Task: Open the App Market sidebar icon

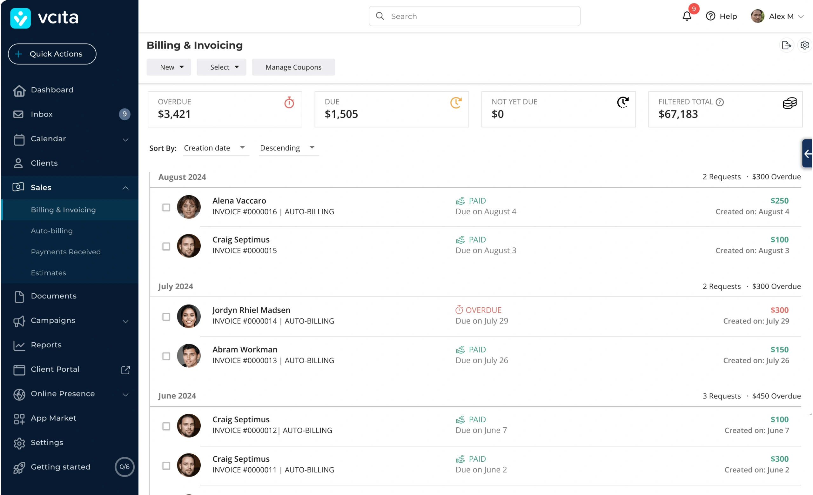Action: [53, 418]
